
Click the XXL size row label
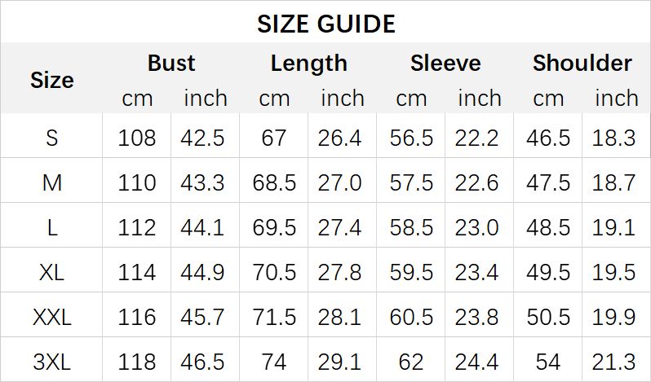click(52, 317)
